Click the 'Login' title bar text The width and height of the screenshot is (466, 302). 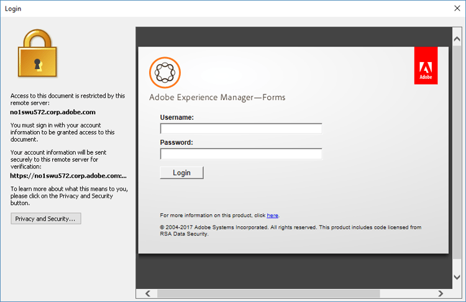click(13, 9)
